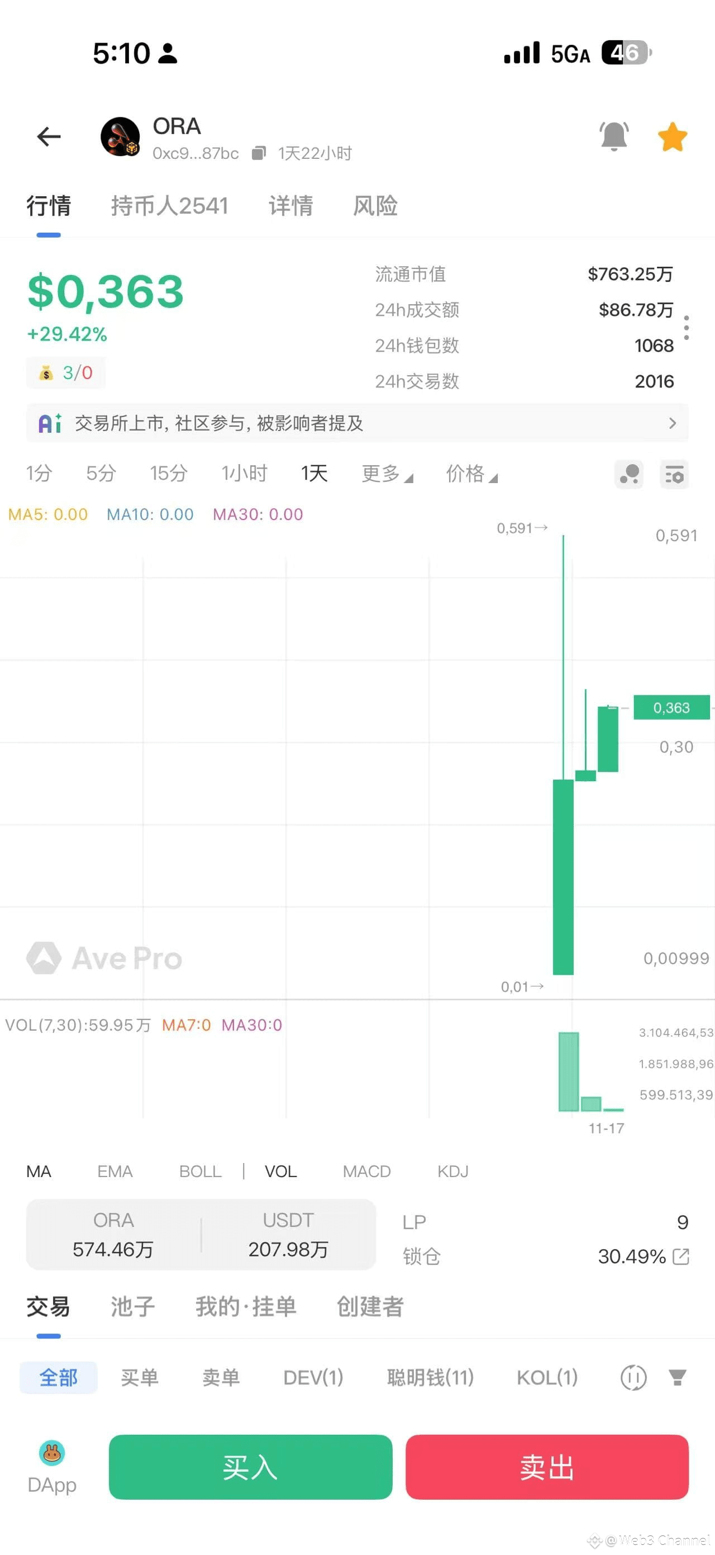This screenshot has width=715, height=1555.
Task: Switch to the 池子 tab
Action: pyautogui.click(x=132, y=1306)
